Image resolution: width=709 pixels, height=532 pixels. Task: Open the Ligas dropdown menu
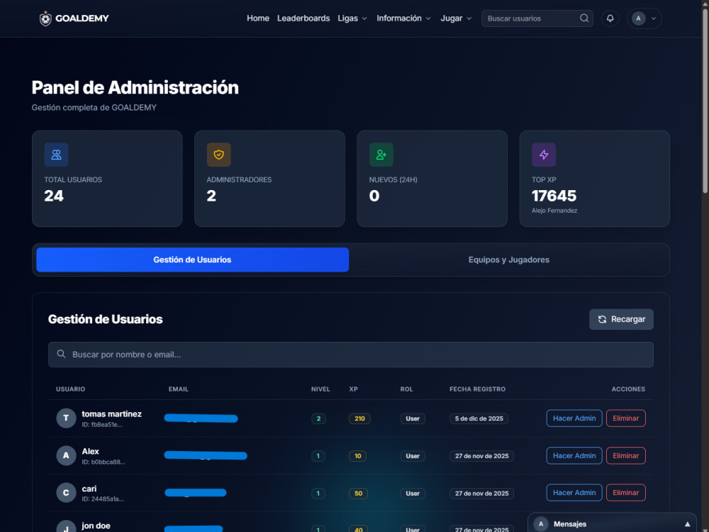coord(352,18)
